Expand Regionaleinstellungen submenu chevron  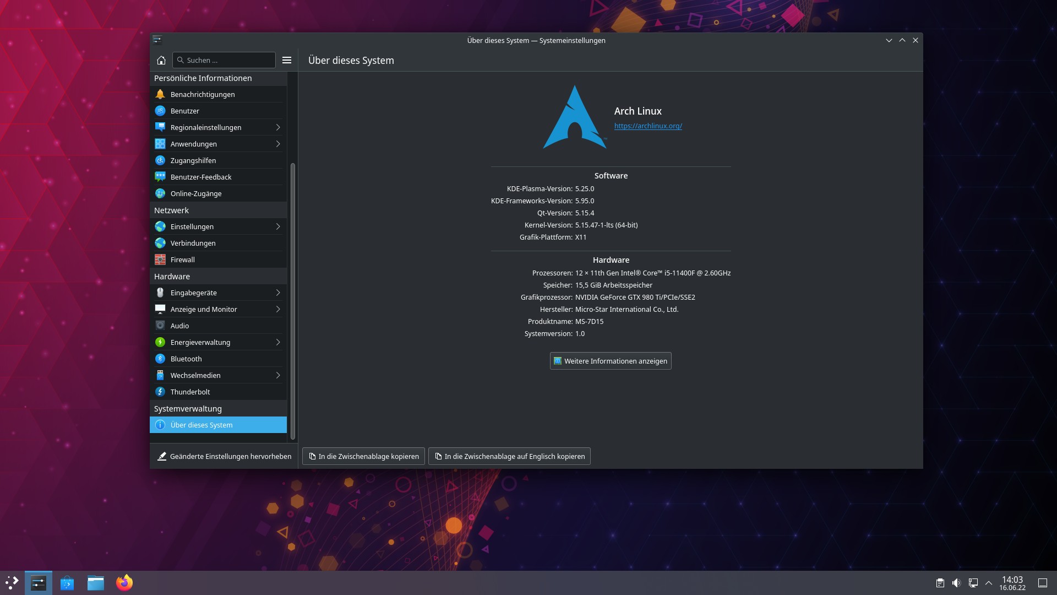click(278, 127)
